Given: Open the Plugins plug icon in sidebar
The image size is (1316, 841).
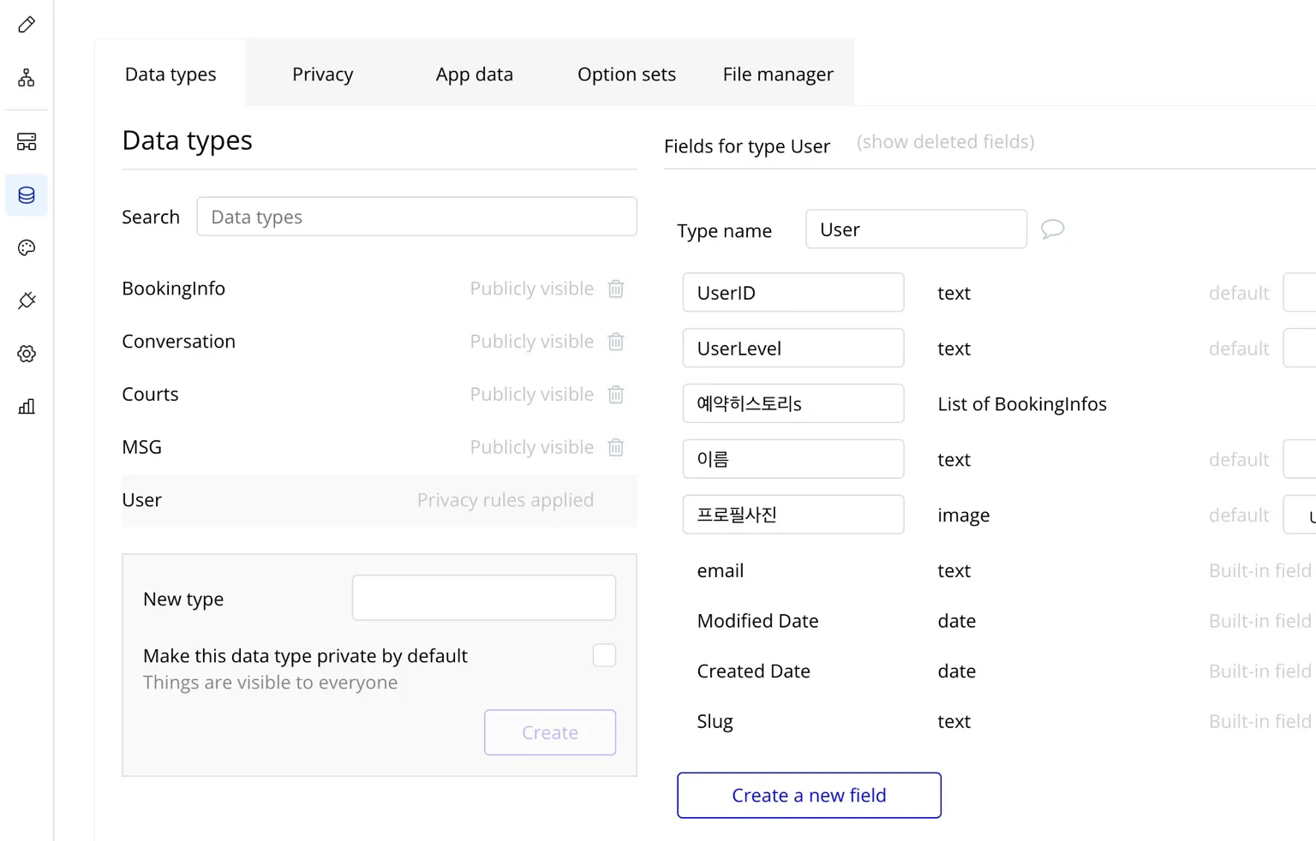Looking at the screenshot, I should point(27,301).
